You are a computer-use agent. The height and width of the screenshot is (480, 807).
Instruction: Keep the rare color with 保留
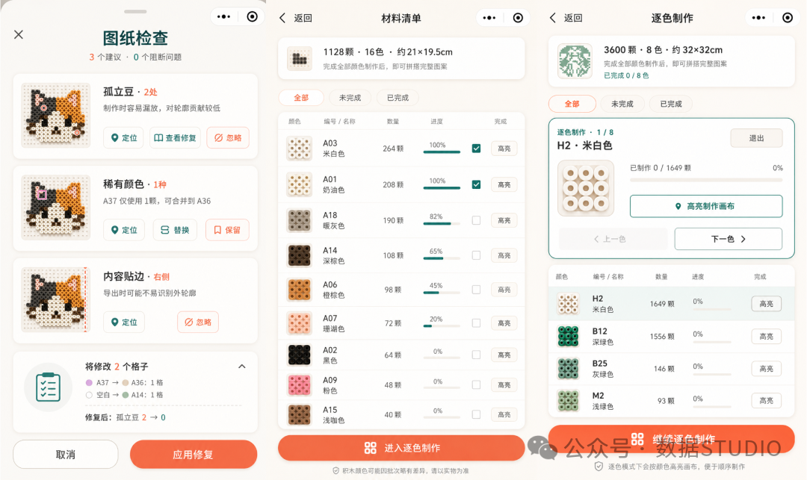tap(227, 230)
